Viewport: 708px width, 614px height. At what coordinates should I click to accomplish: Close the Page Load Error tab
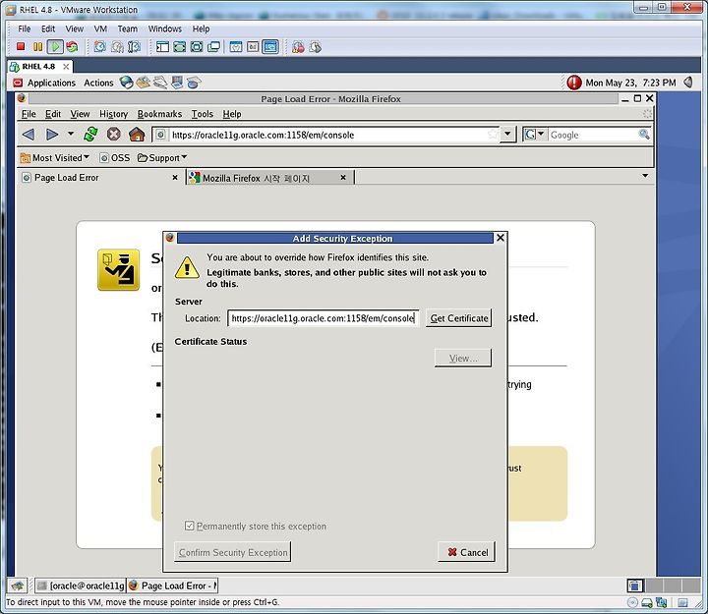[175, 178]
